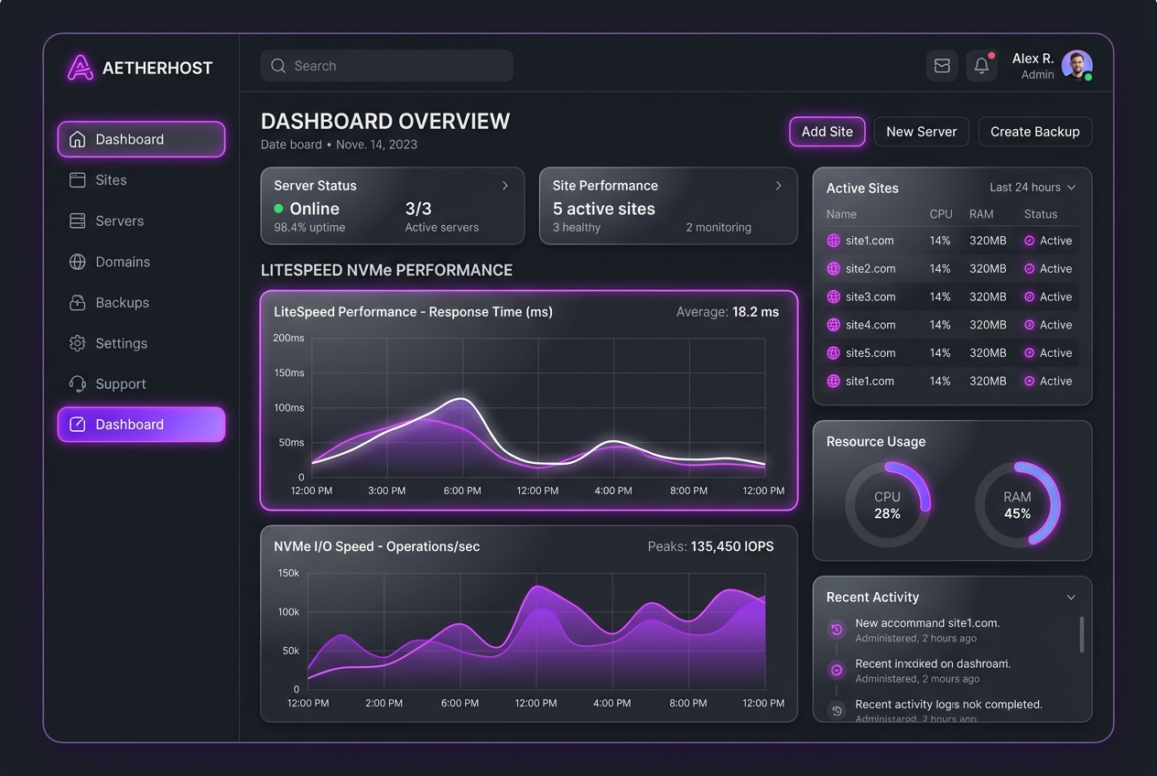This screenshot has height=776, width=1157.
Task: Click the globe icon beside site3.com
Action: pos(833,296)
